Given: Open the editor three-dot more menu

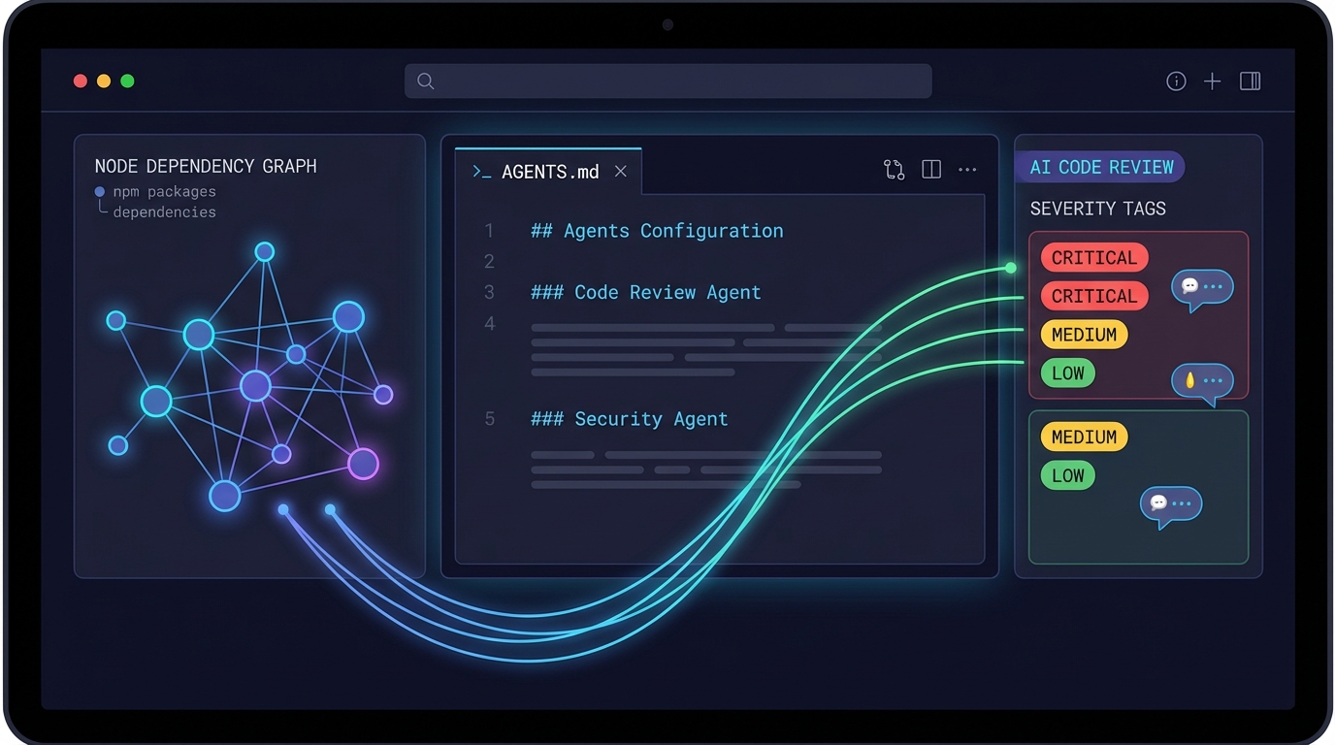Looking at the screenshot, I should [x=967, y=170].
